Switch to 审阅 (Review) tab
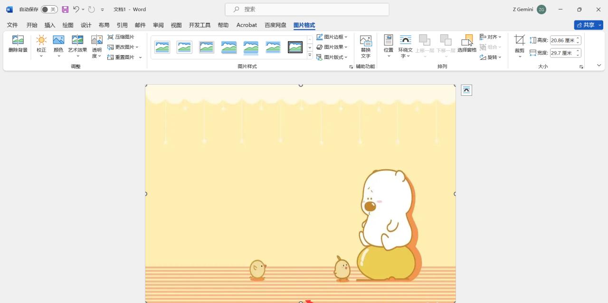This screenshot has width=608, height=303. (158, 25)
